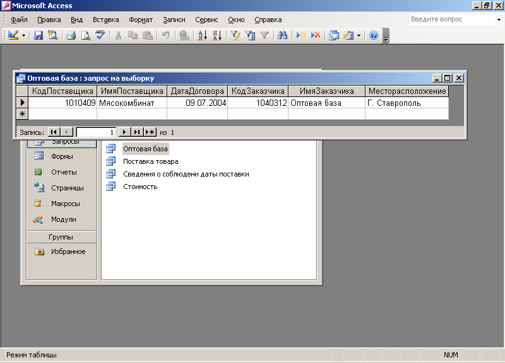The height and width of the screenshot is (363, 505).
Task: Open the Окно menu
Action: (x=236, y=20)
